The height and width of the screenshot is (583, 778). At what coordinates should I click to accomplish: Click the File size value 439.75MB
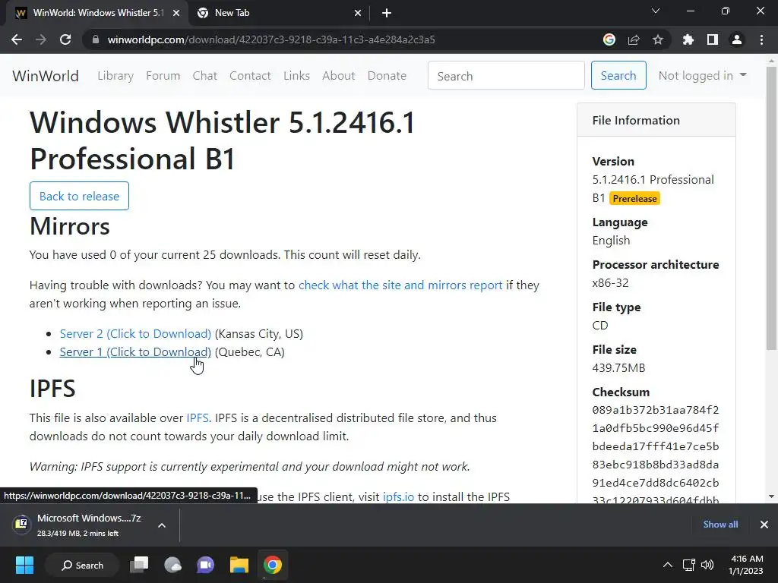(618, 368)
